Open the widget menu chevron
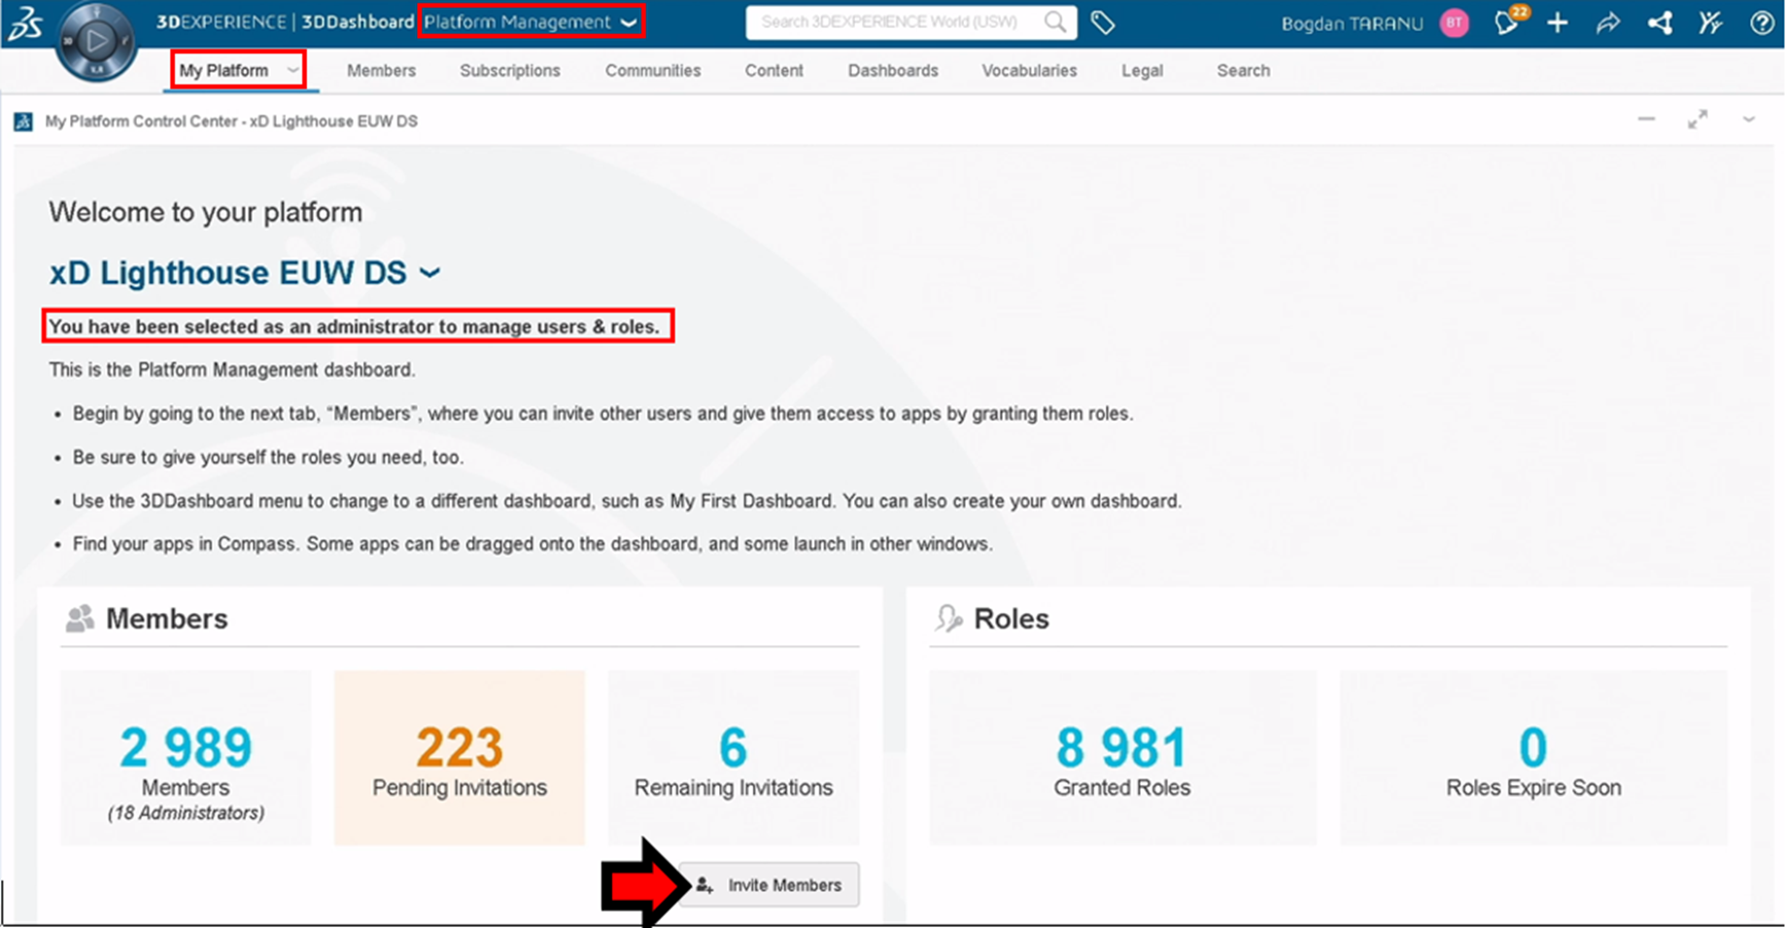The image size is (1786, 928). tap(1749, 120)
